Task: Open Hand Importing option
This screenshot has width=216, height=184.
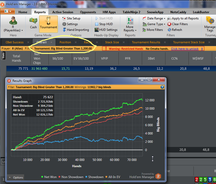Action: [76, 30]
